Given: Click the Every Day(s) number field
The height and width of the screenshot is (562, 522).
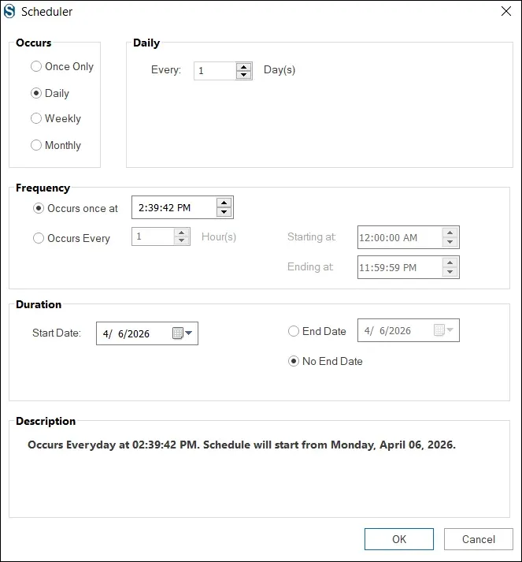Looking at the screenshot, I should 215,71.
